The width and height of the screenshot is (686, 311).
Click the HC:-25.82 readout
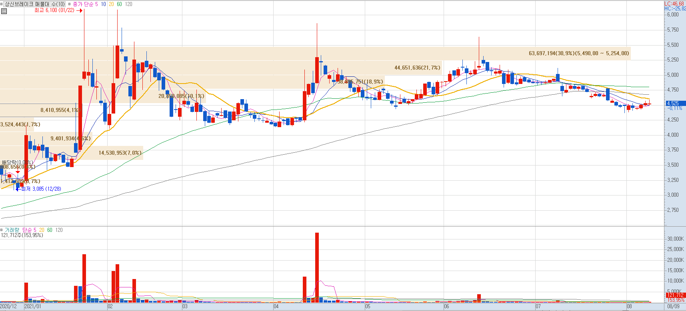click(x=675, y=8)
